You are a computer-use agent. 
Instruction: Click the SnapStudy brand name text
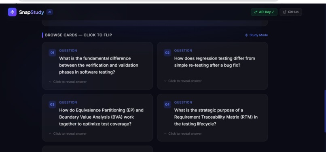(x=32, y=12)
